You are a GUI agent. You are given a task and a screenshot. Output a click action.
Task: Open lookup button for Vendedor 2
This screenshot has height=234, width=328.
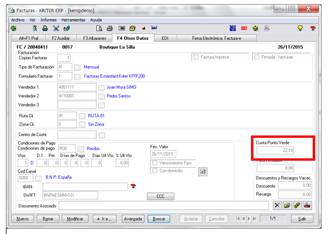(101, 97)
